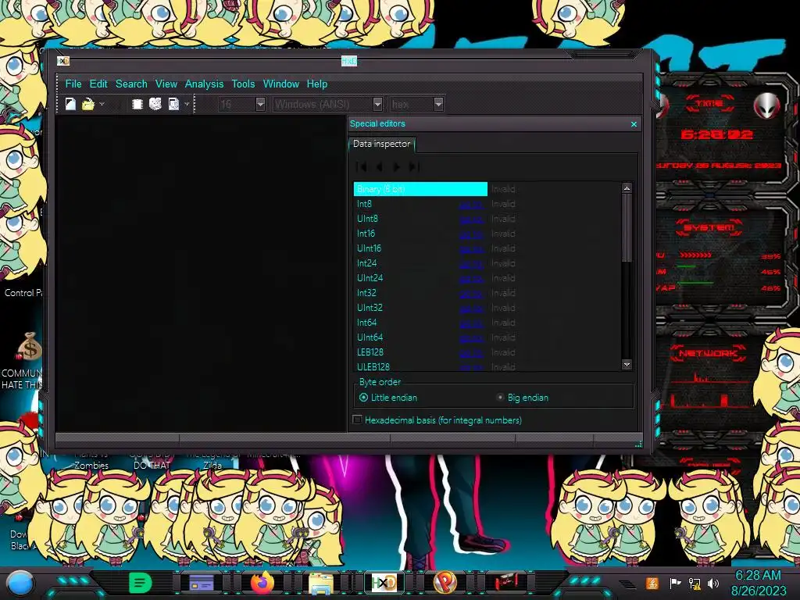The image size is (800, 600).
Task: Click the Open disk icon in toolbar
Action: (155, 104)
